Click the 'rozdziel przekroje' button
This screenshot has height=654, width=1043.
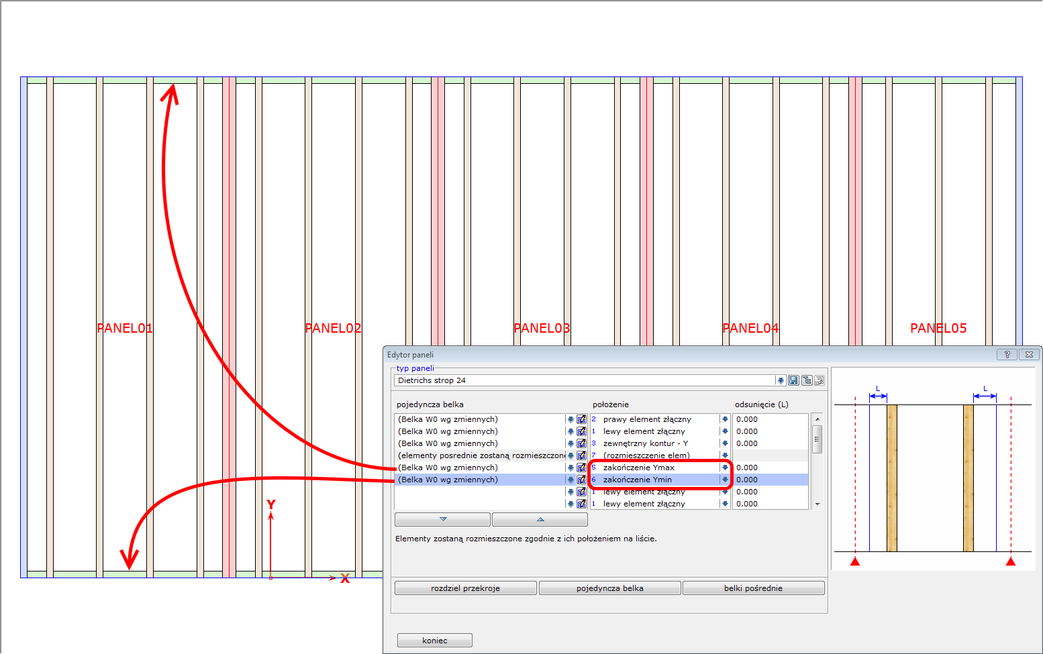point(465,588)
